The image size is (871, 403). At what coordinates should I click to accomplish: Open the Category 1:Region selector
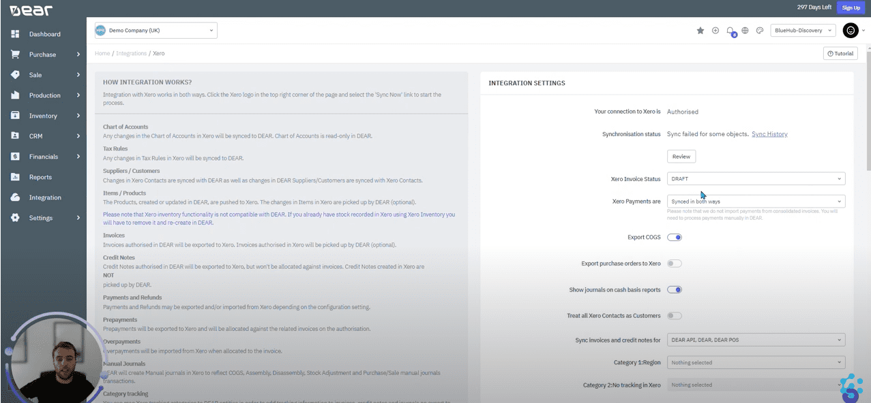755,362
